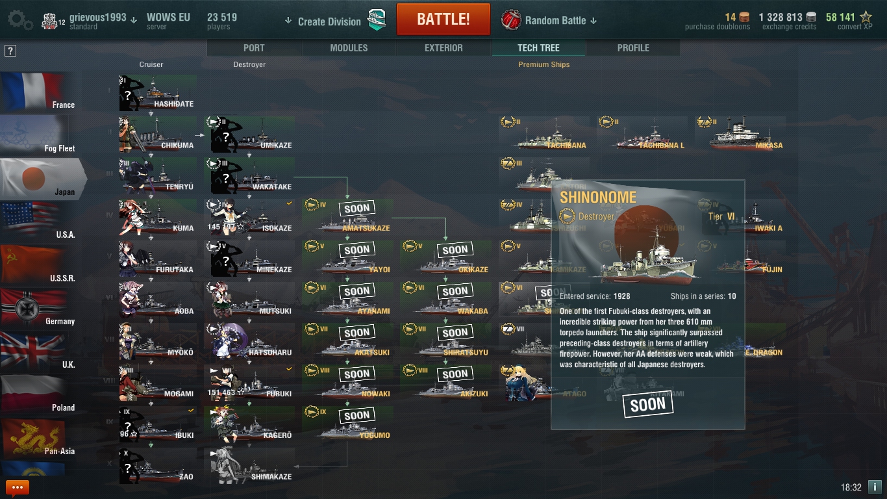Click the doubloons coin icon

pyautogui.click(x=744, y=18)
